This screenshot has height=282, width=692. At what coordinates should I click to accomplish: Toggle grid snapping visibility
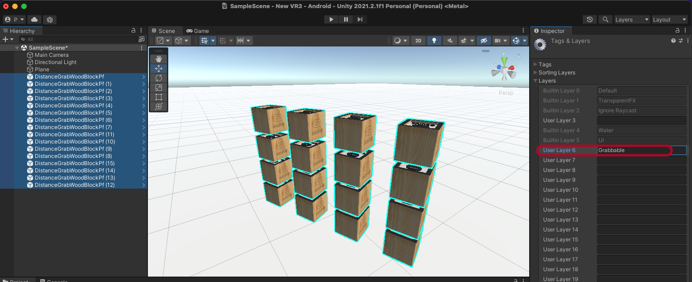(204, 41)
